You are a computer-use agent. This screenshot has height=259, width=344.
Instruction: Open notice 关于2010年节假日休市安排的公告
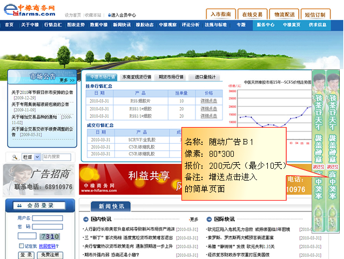click(x=42, y=92)
